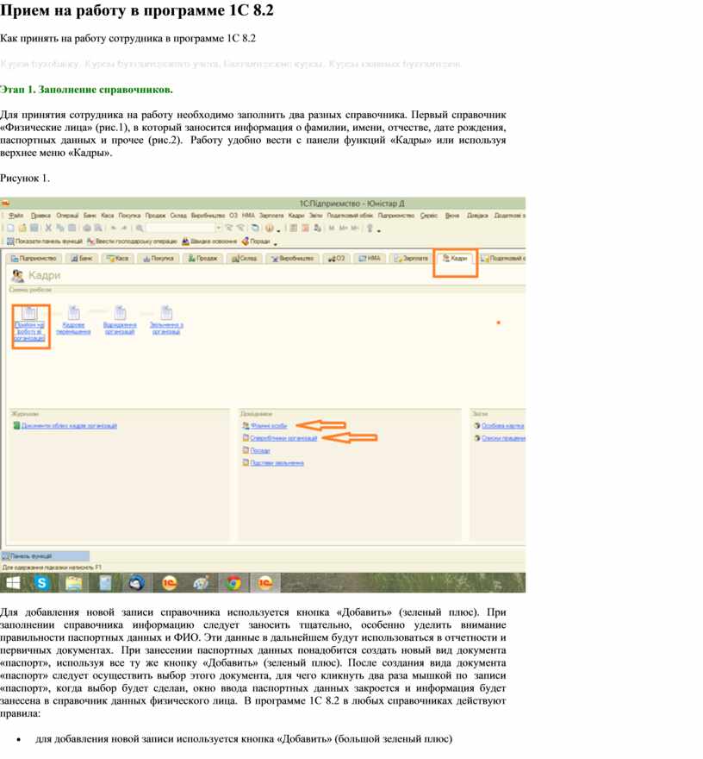Click the Cut scissors toolbar icon

[48, 228]
